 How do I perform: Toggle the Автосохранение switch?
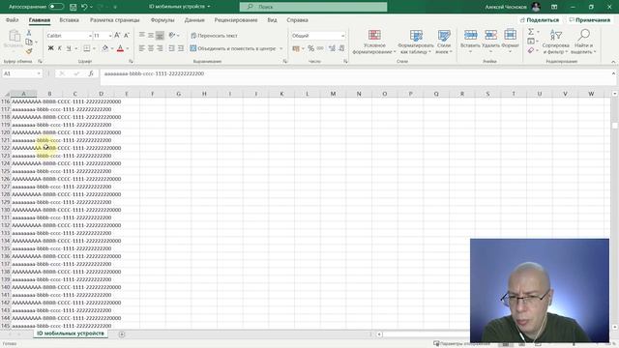coord(56,7)
